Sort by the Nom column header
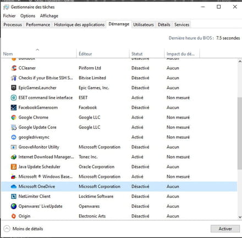Screen dimensions: 242x238 tap(38, 53)
